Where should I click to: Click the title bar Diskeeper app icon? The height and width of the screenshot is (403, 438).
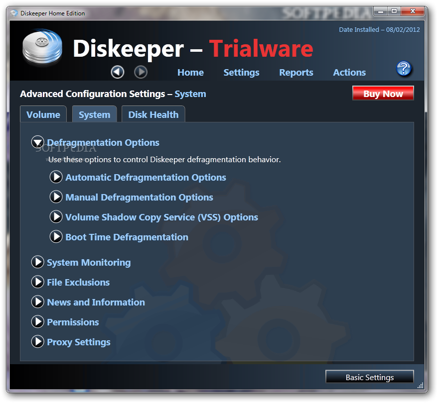(14, 13)
